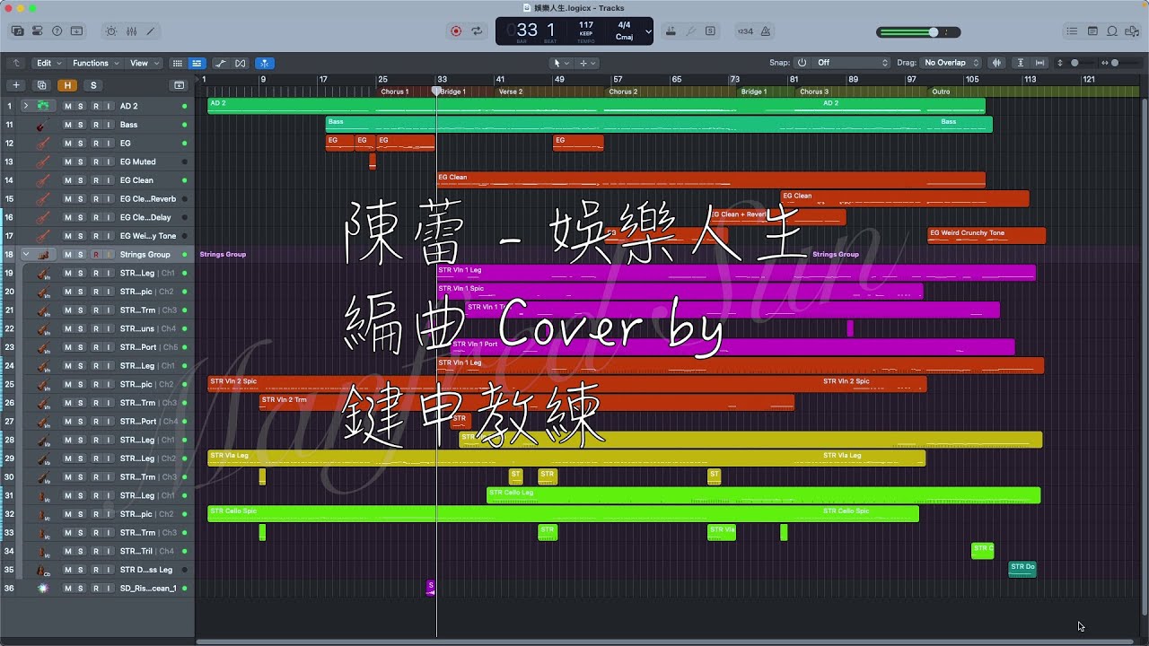Toggle input monitoring on SD_Ris...cean_1 track
The width and height of the screenshot is (1149, 646).
[x=110, y=589]
